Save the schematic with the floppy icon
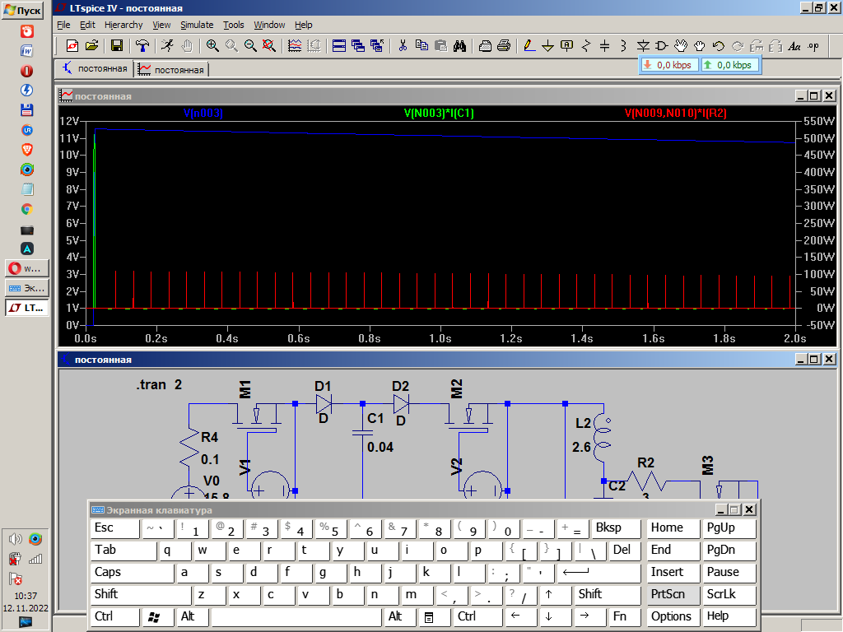This screenshot has width=843, height=632. point(116,46)
